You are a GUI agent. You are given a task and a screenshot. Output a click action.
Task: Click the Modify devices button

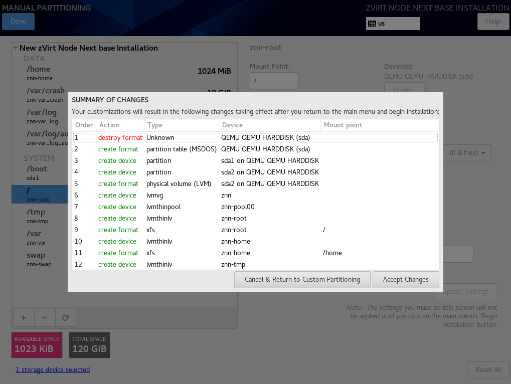pos(405,87)
